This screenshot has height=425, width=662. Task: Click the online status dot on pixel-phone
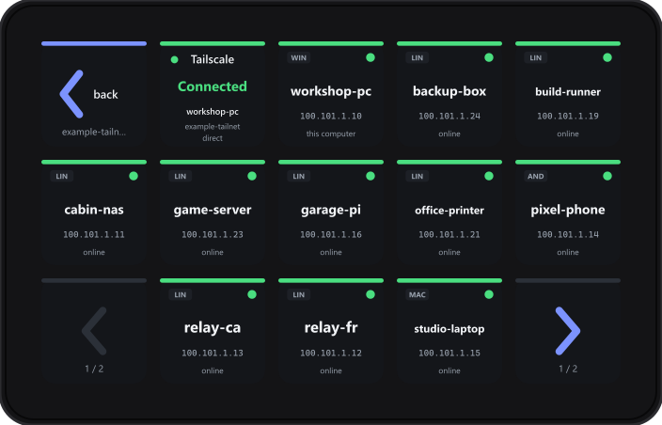[x=607, y=176]
